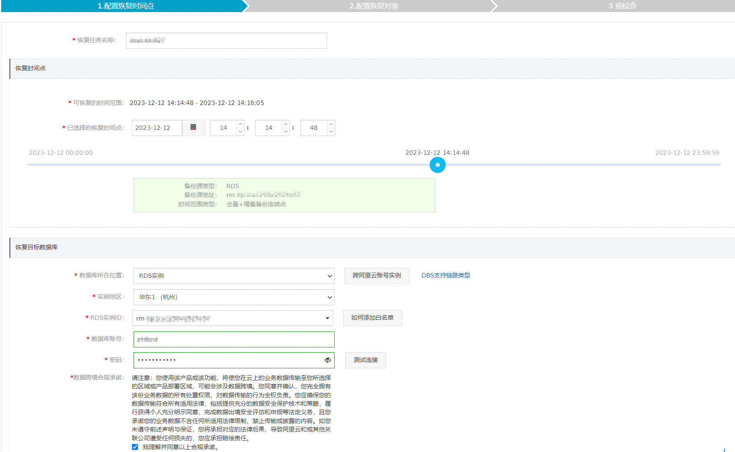The image size is (735, 452).
Task: Click the 跨阿里云账号实例 button
Action: click(377, 275)
